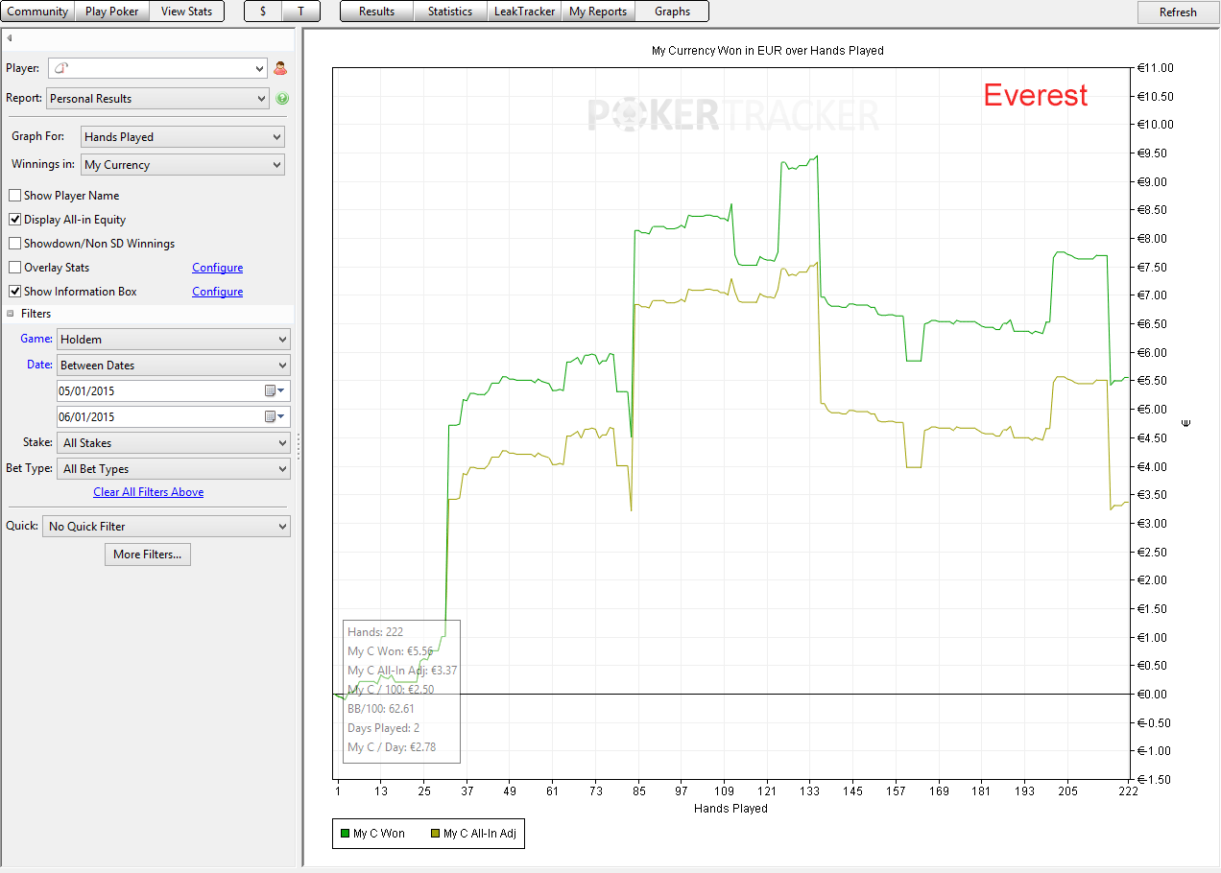Click the green help icon beside Report
Screen dimensions: 1221x873
pos(282,98)
